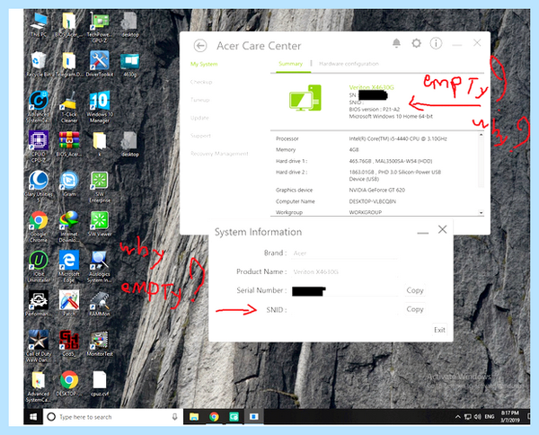Select DESKTOP-VLBCQBN computer name

point(372,201)
